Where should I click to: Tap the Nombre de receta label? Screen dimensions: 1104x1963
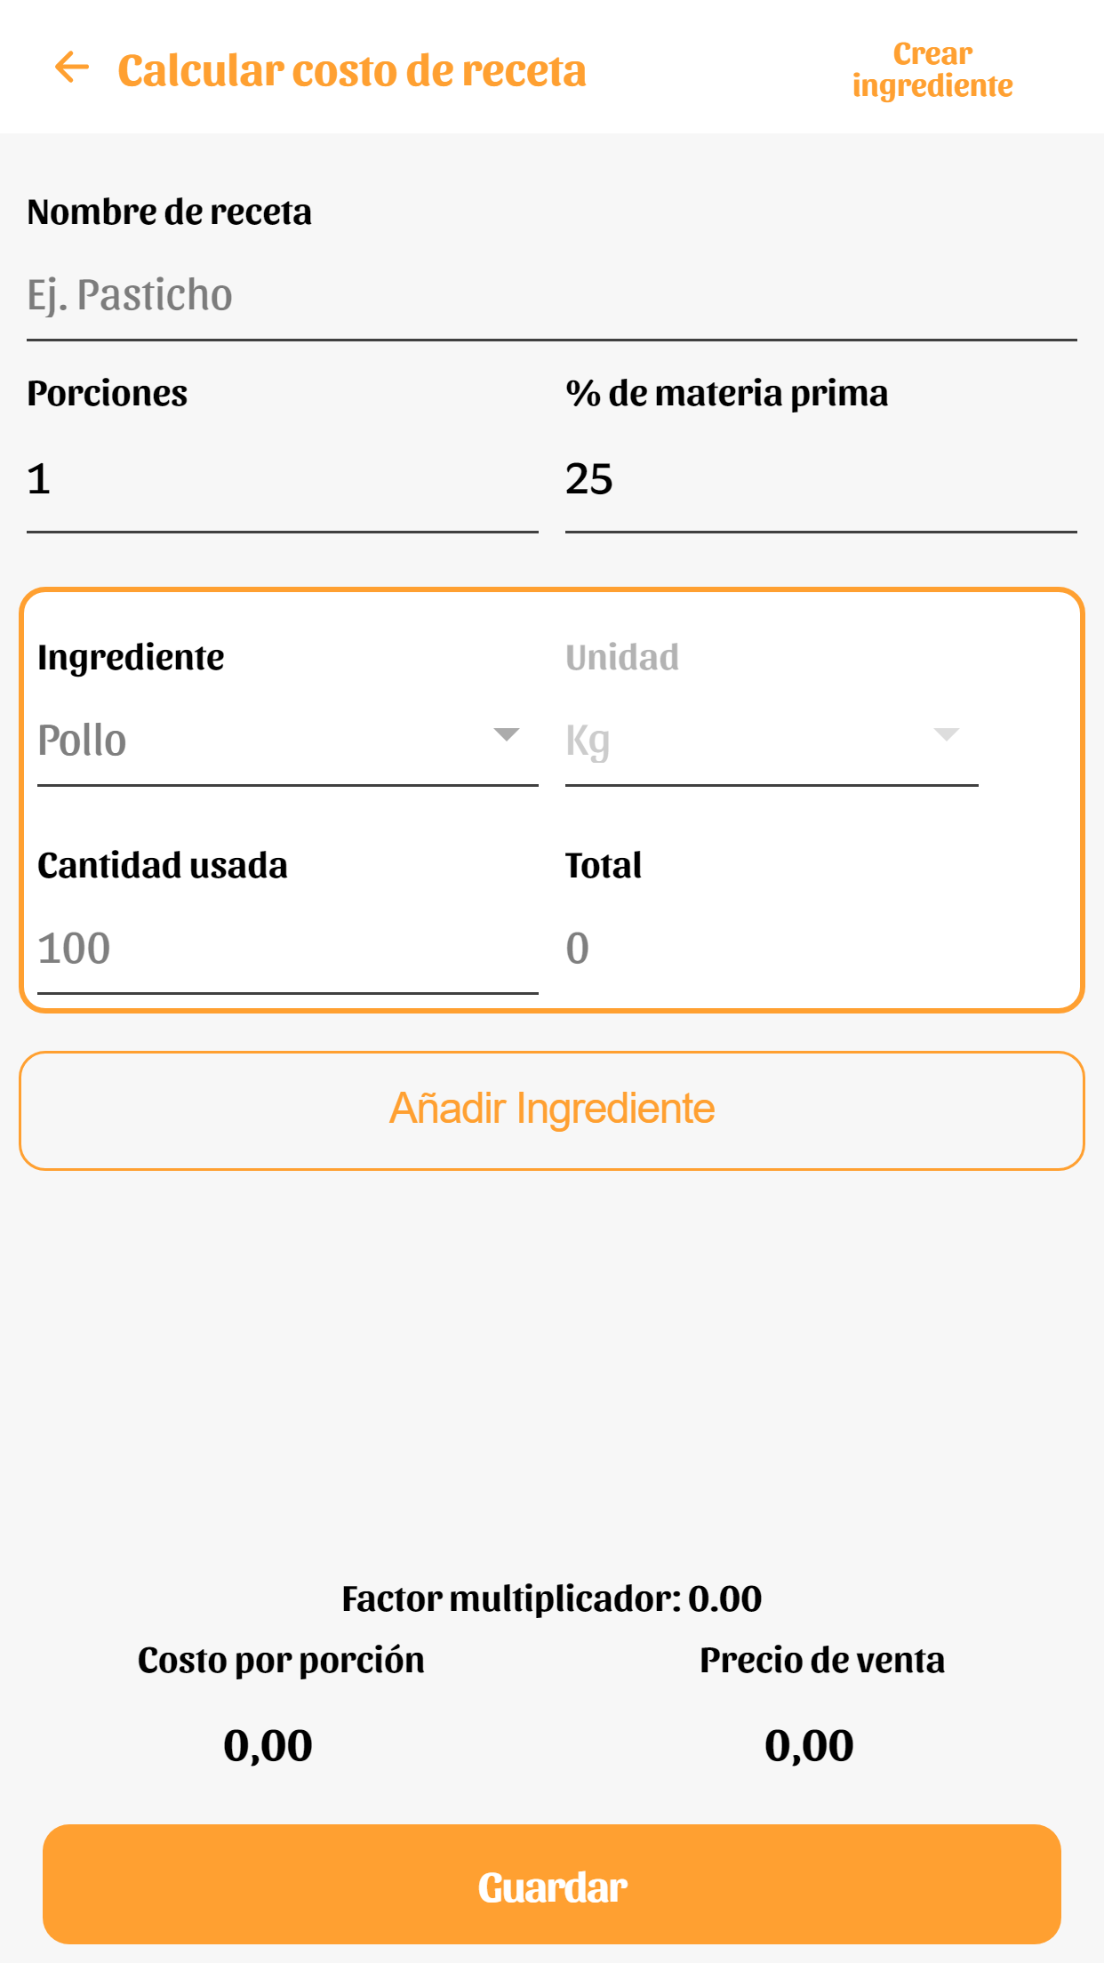point(169,212)
